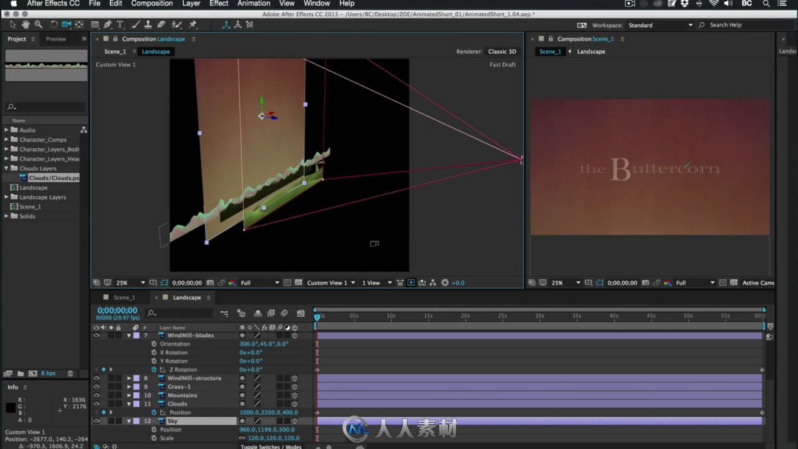Open the Graph Editor icon in timeline
The height and width of the screenshot is (449, 798).
(301, 313)
